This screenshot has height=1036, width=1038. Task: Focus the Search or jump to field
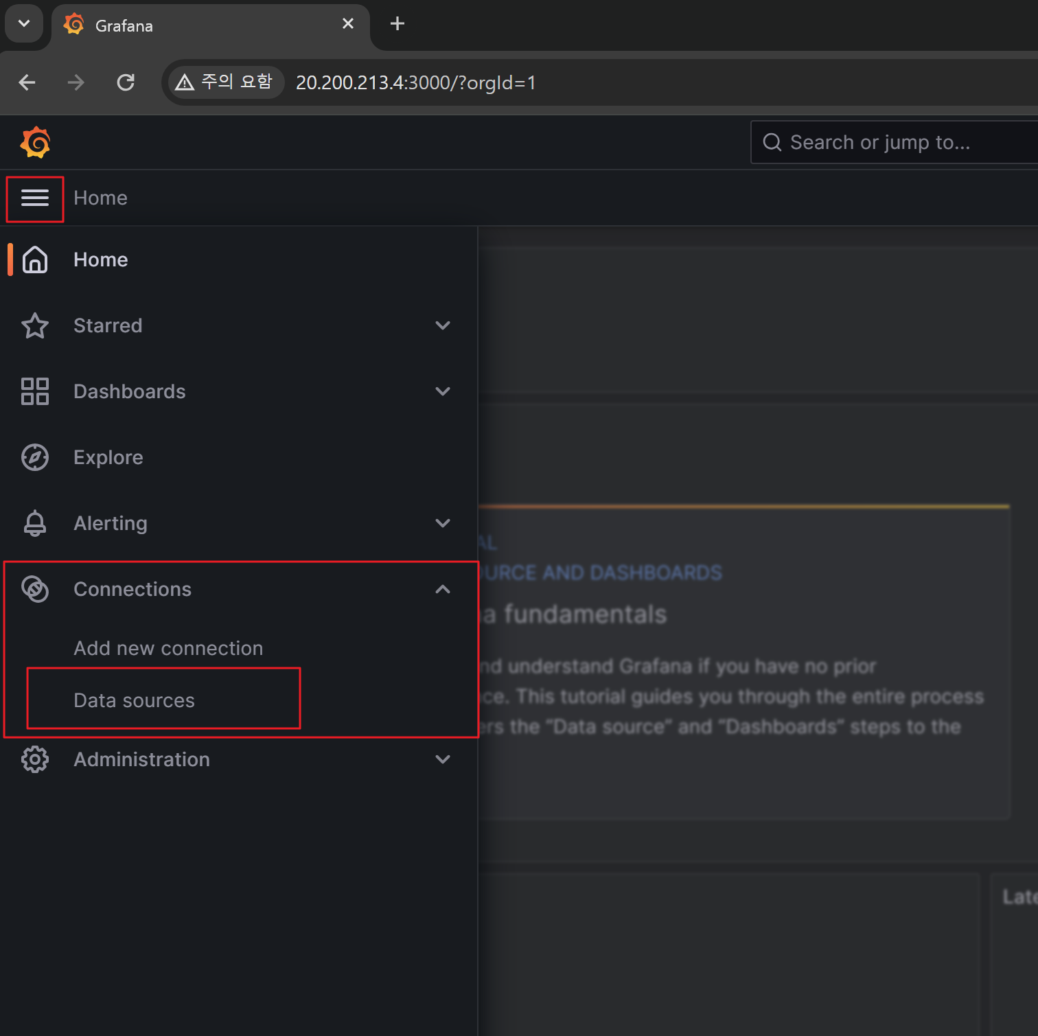895,142
